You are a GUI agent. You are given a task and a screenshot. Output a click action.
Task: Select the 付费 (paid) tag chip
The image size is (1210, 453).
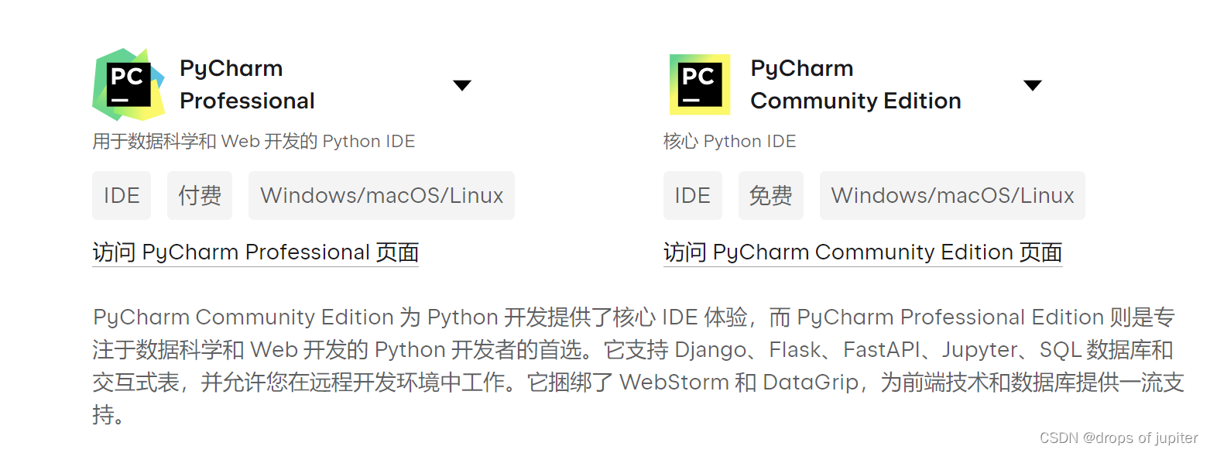[x=199, y=195]
